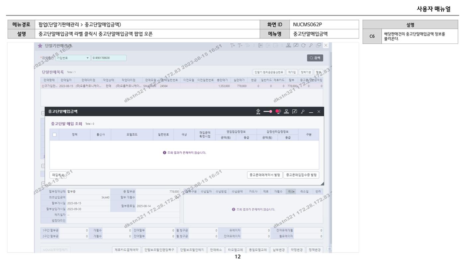The height and width of the screenshot is (261, 465).
Task: Click the 모델코드 column header in popup grid
Action: pyautogui.click(x=132, y=135)
